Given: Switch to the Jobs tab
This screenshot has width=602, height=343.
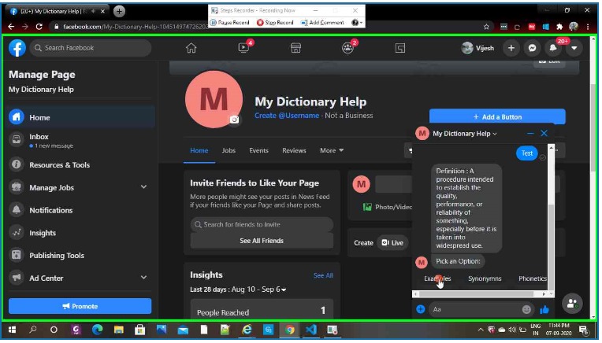Looking at the screenshot, I should pyautogui.click(x=229, y=150).
